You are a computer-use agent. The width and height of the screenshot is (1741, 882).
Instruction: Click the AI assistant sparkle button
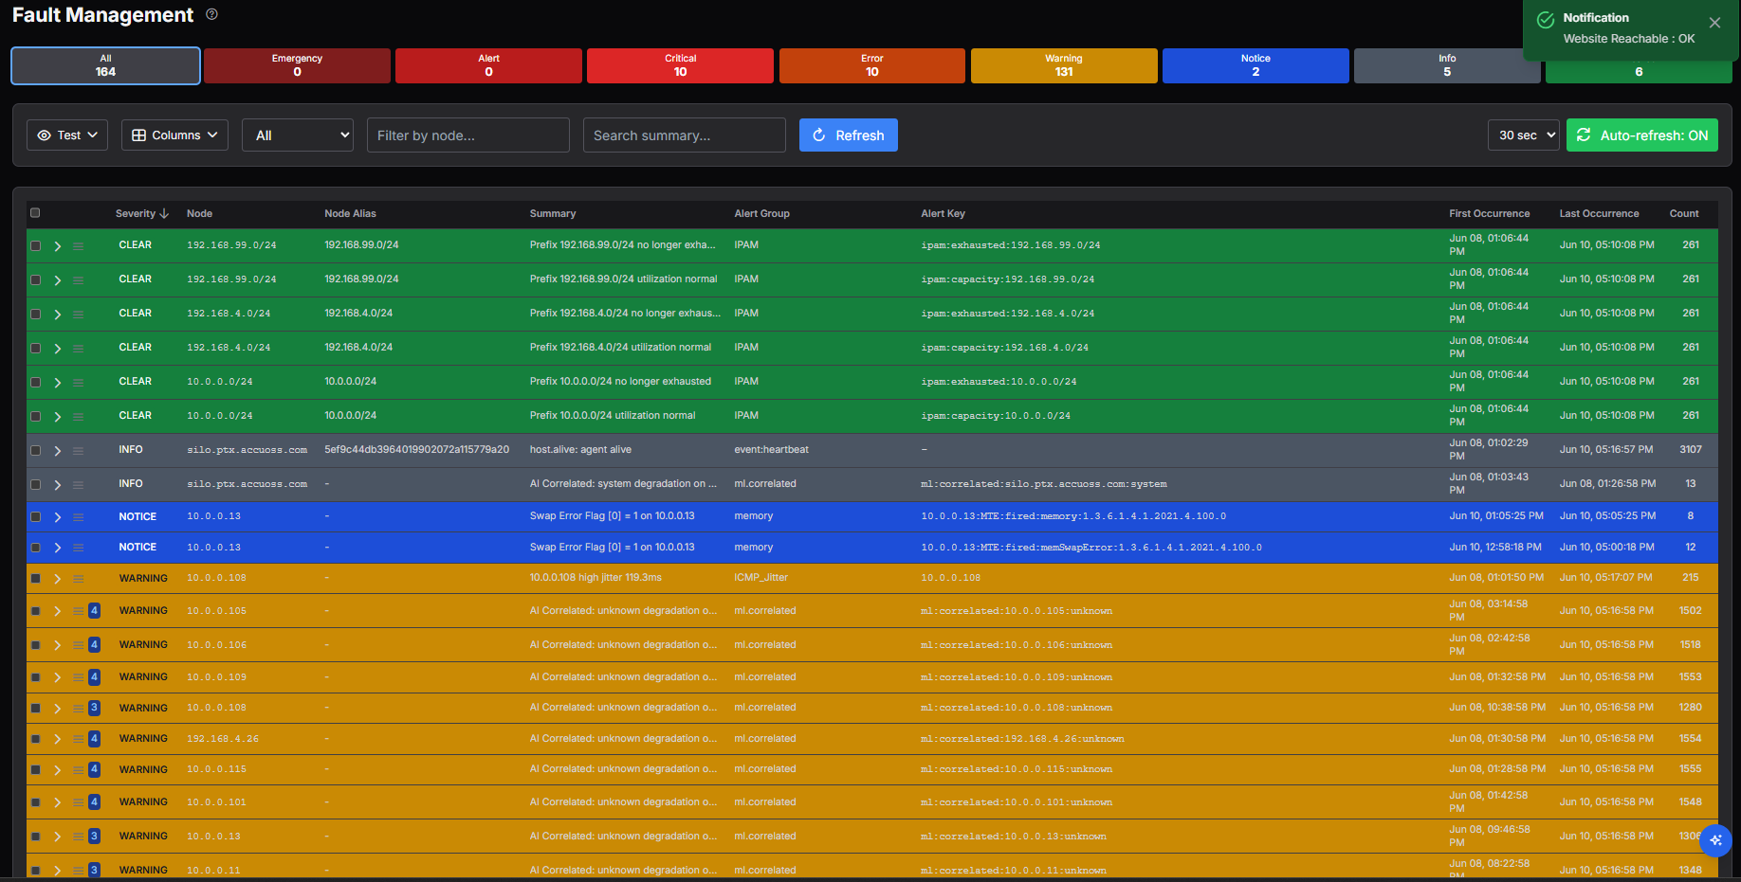tap(1715, 840)
